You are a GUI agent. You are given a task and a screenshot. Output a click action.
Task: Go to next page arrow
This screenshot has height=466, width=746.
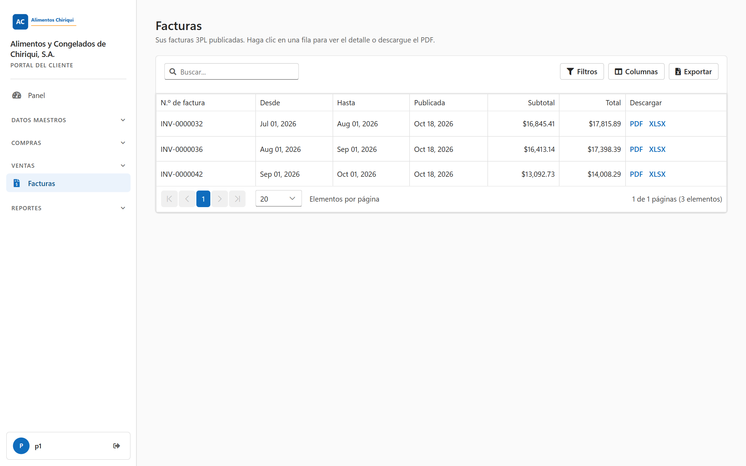[x=220, y=199]
